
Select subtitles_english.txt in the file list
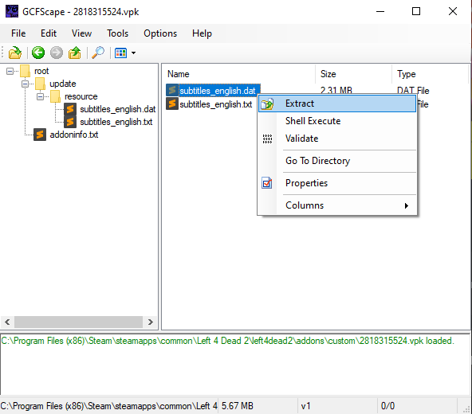215,104
